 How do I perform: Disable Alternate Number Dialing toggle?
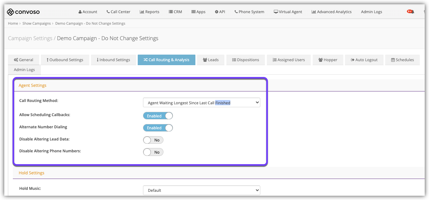(158, 128)
